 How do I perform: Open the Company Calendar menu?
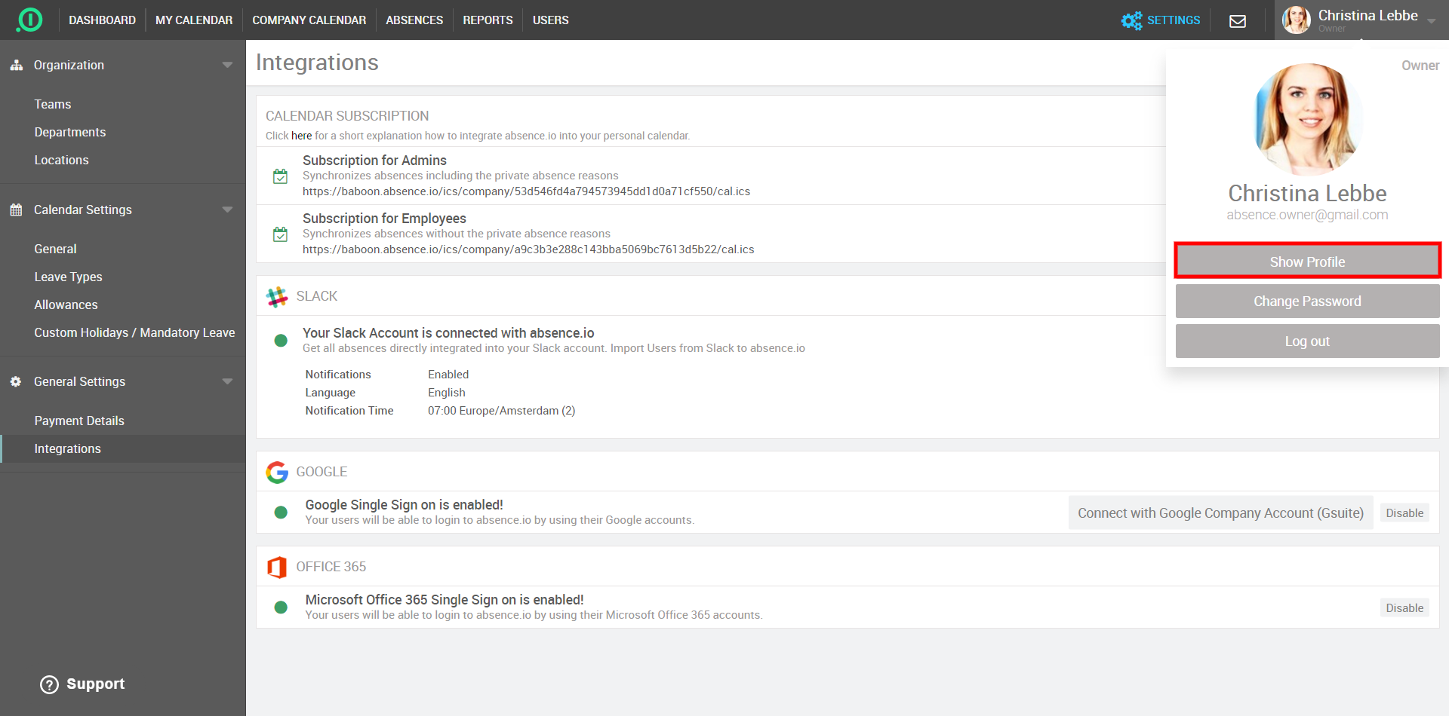click(x=309, y=20)
